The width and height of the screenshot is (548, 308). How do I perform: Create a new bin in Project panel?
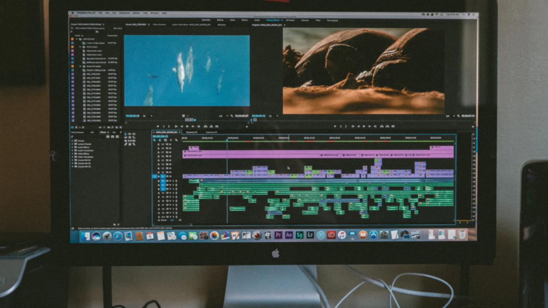coord(117,127)
